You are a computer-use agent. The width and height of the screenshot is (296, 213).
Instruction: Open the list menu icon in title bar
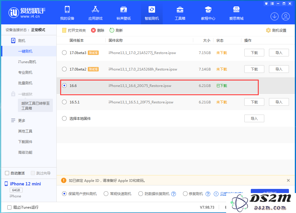pyautogui.click(x=272, y=4)
